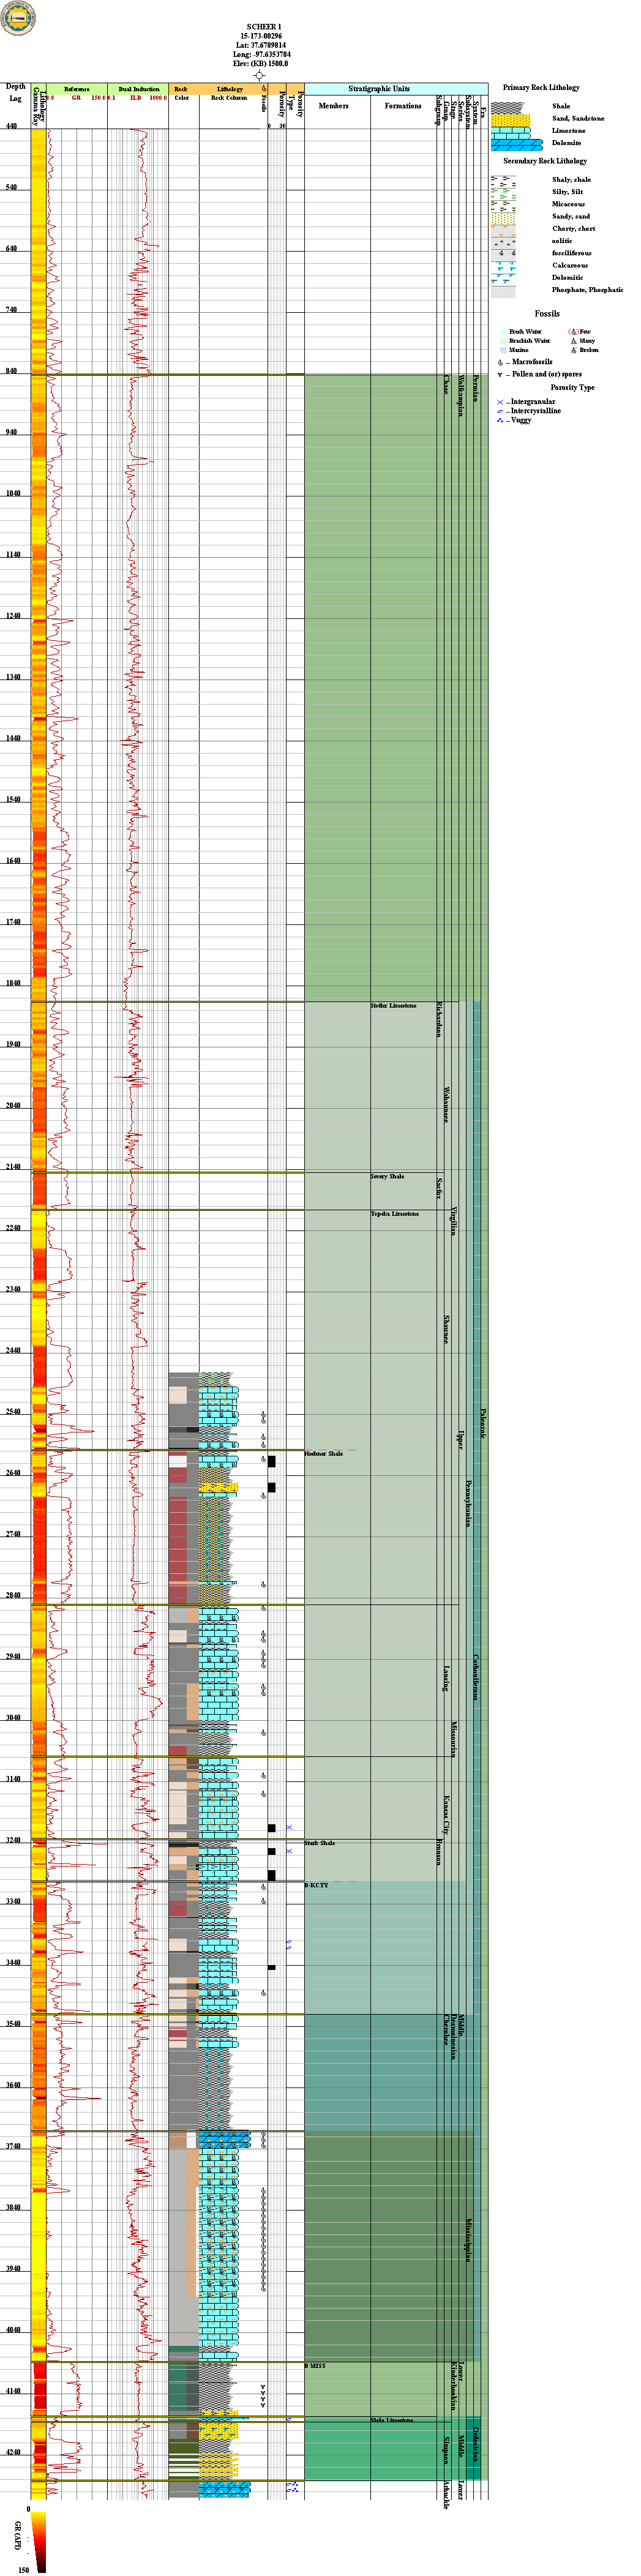Screen dimensions: 641x2576
Task: Click the Broken fossils symbol
Action: click(573, 350)
